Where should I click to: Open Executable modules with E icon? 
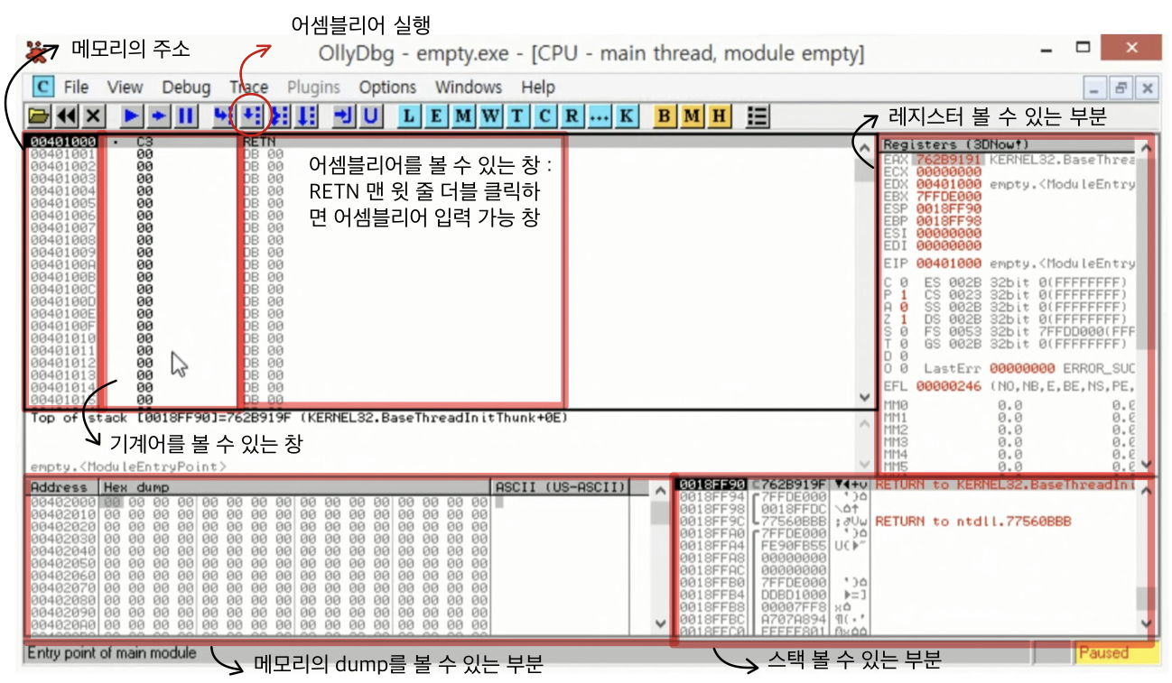coord(436,115)
